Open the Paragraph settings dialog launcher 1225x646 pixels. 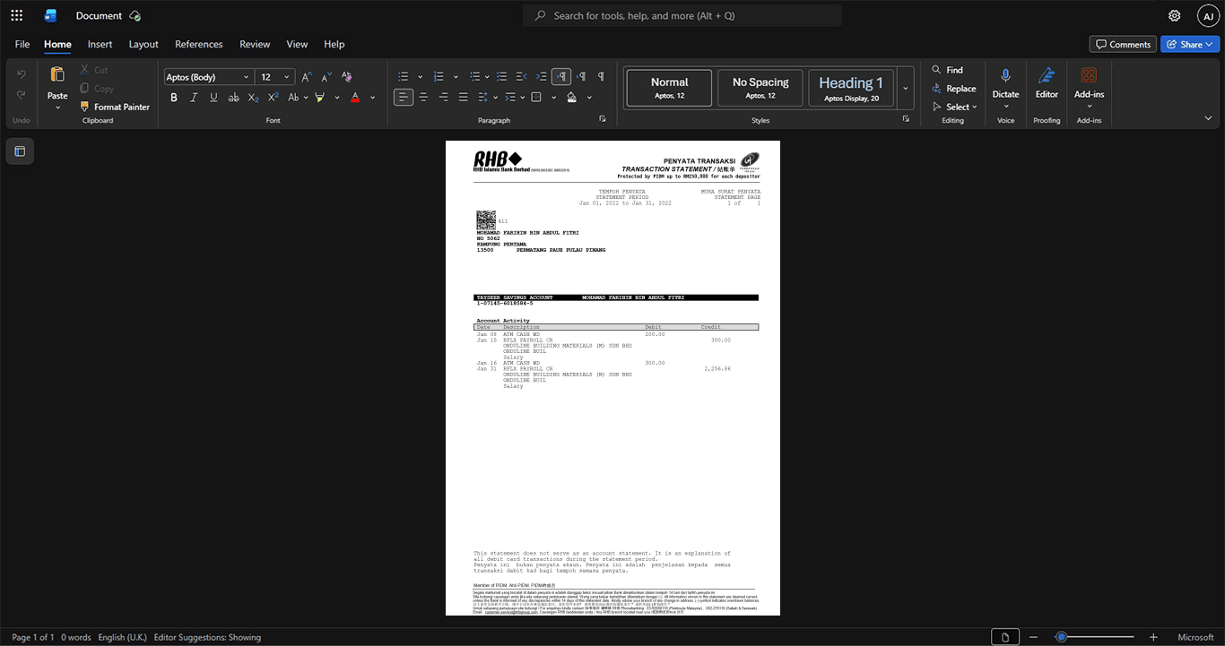[x=603, y=119]
